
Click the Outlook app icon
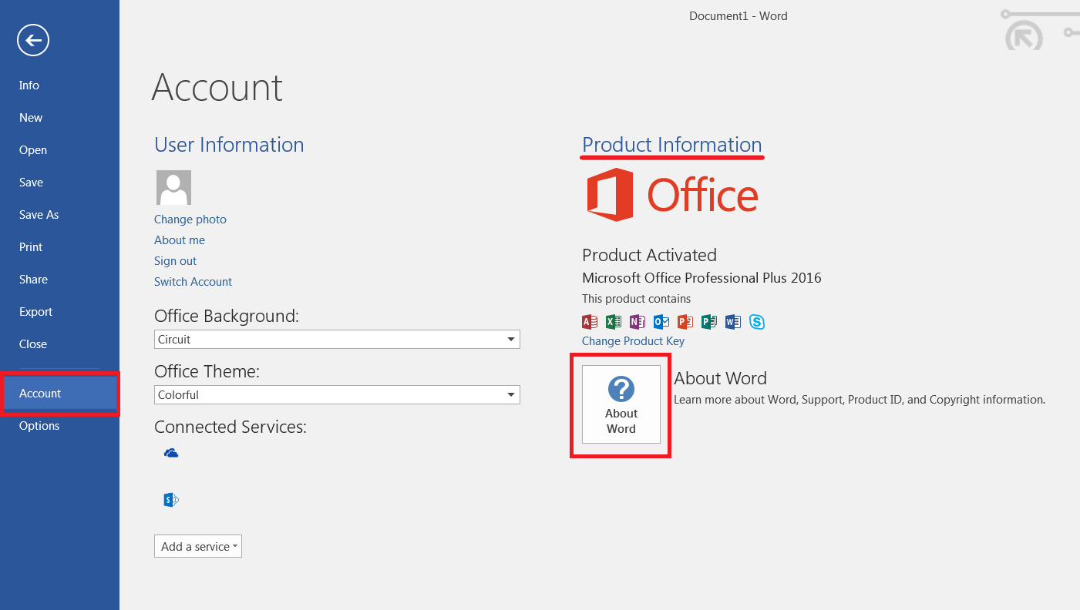pyautogui.click(x=661, y=322)
